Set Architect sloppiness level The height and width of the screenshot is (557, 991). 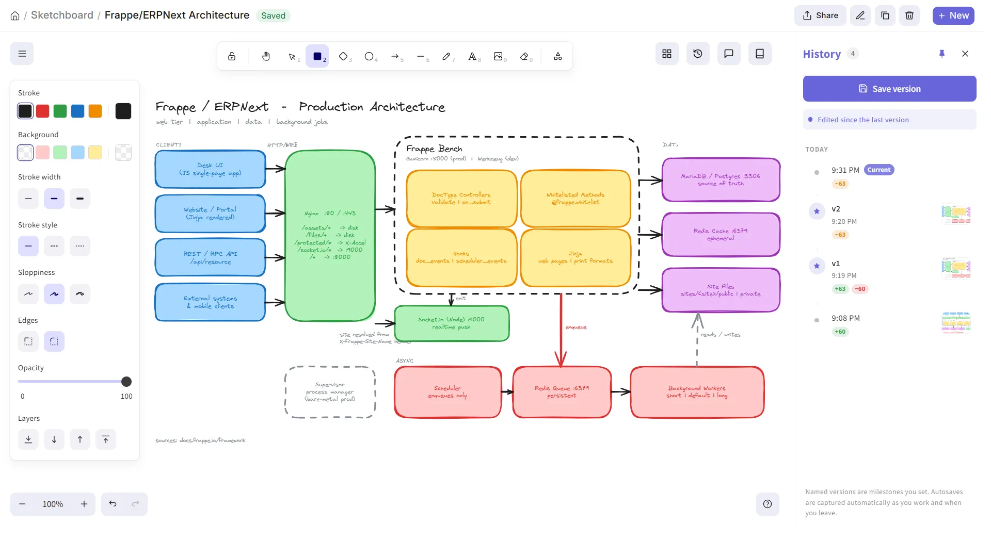pyautogui.click(x=28, y=294)
